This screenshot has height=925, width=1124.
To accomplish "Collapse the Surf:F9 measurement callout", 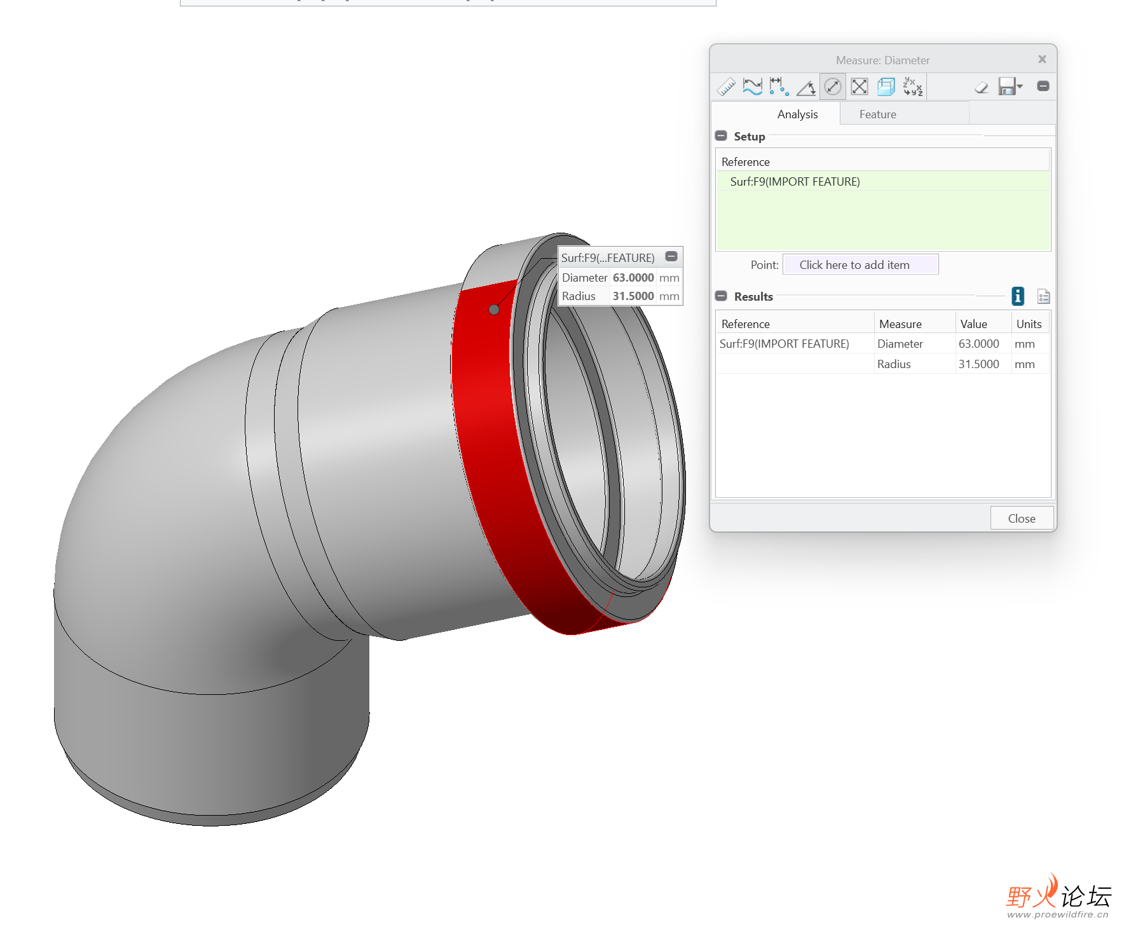I will point(671,257).
